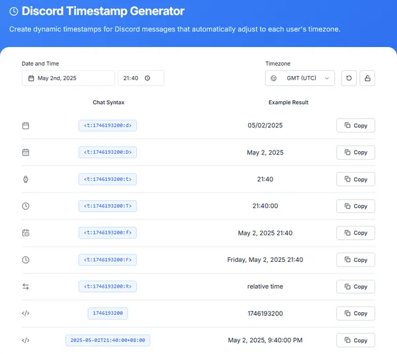Copy the short date 05/02/2025 timestamp
397x354 pixels.
[356, 125]
